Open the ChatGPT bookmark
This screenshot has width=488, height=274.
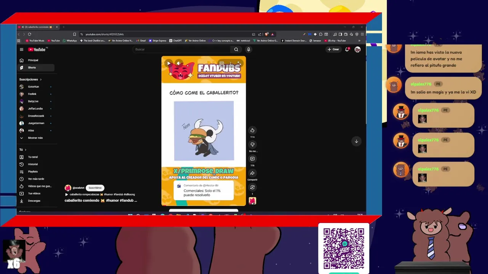pos(176,41)
